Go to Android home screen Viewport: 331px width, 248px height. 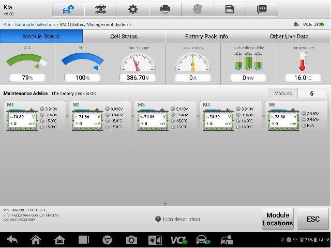36,240
